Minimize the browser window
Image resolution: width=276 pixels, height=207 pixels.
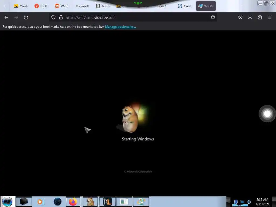pyautogui.click(x=260, y=3)
